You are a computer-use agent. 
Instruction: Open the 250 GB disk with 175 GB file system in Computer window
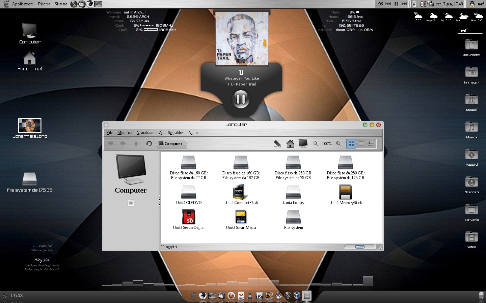[x=345, y=168]
